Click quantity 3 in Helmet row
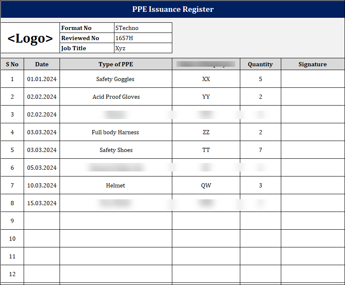This screenshot has width=345, height=285. click(261, 185)
